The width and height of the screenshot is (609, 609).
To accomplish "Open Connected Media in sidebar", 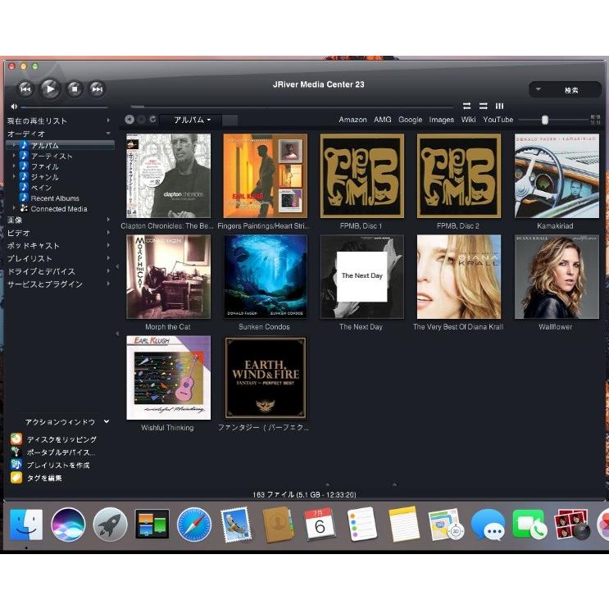I will pyautogui.click(x=59, y=208).
